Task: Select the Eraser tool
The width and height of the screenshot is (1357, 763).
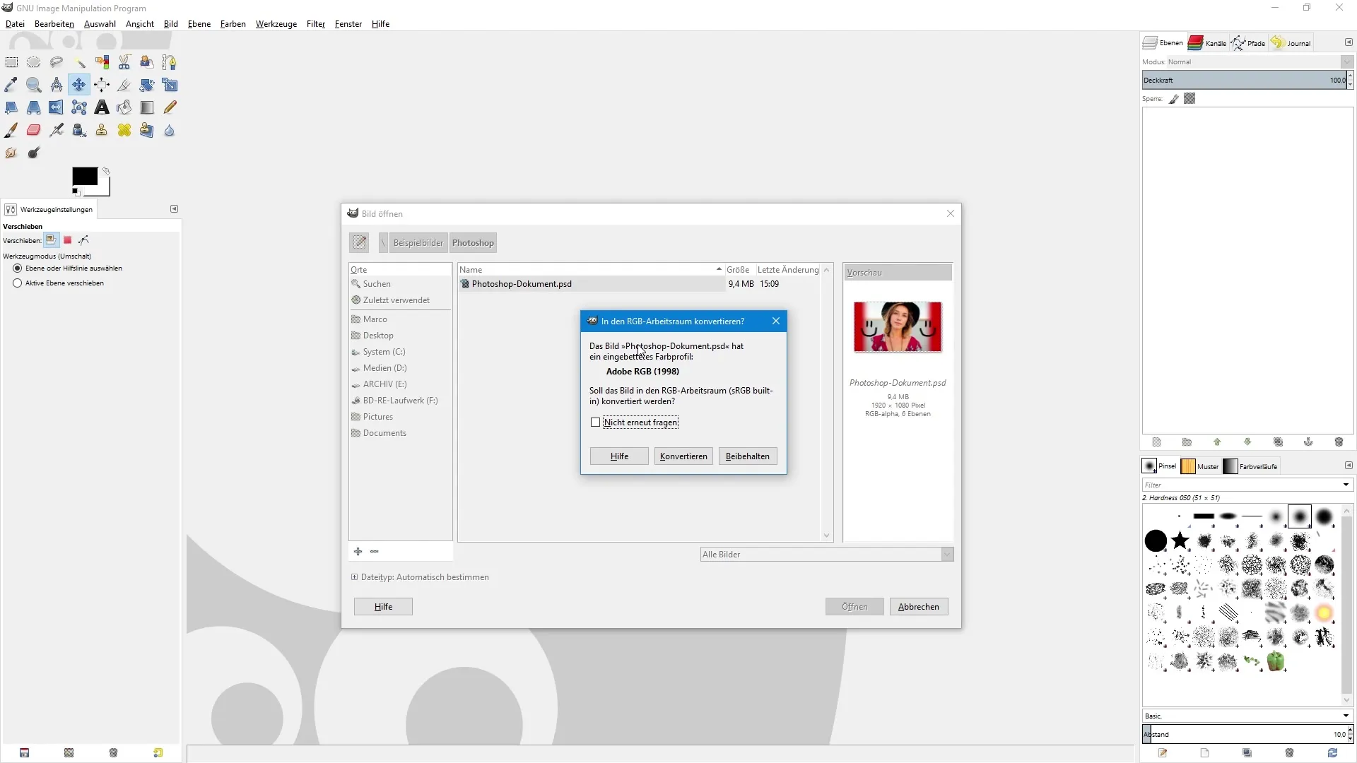Action: (33, 130)
